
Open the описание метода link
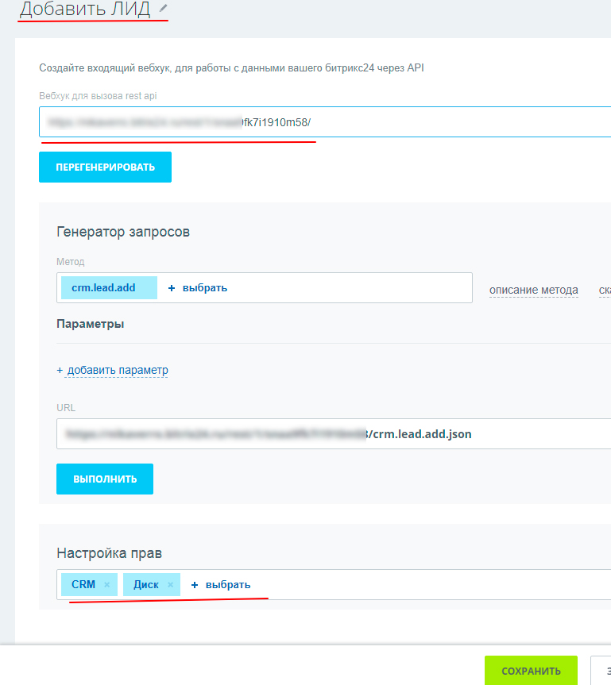point(533,290)
